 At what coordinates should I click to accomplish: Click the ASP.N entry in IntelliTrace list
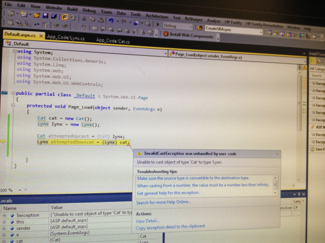pos(318,127)
